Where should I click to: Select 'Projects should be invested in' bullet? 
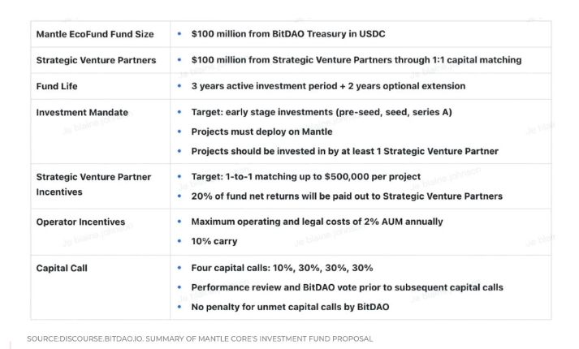tap(345, 151)
